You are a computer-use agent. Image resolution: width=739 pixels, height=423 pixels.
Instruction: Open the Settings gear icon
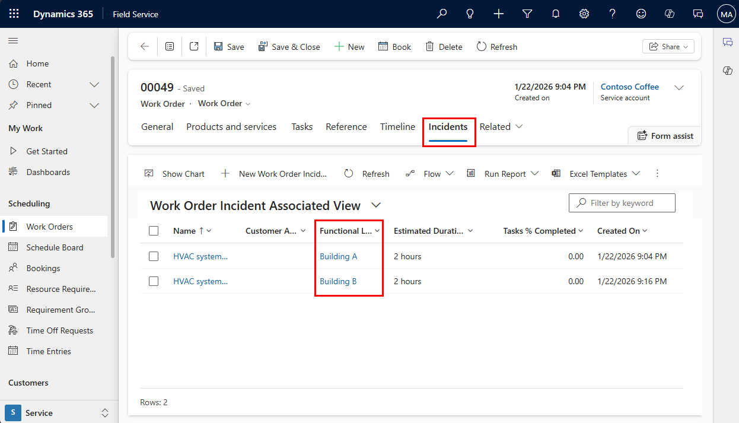pyautogui.click(x=584, y=14)
